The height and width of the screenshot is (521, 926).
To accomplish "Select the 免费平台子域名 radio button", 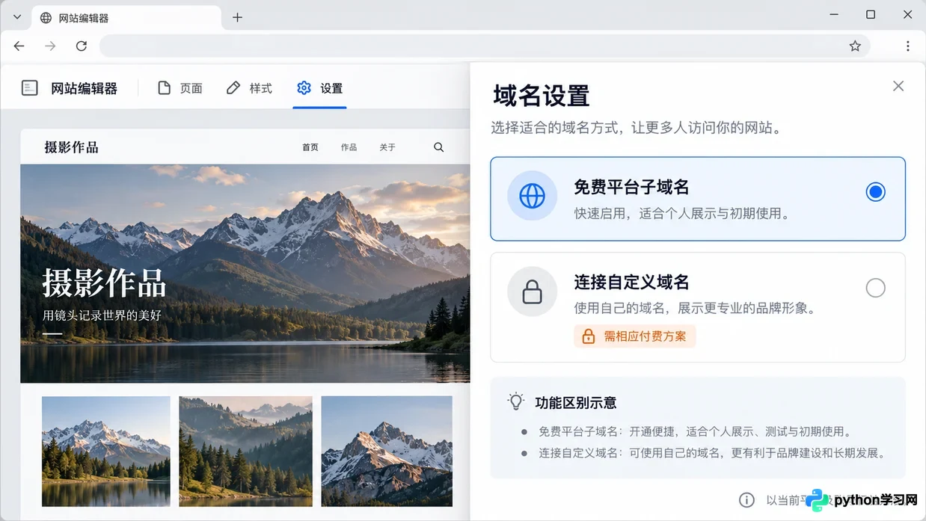I will [x=875, y=192].
